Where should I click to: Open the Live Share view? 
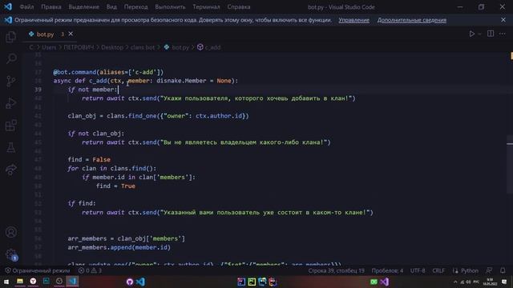coord(10,170)
